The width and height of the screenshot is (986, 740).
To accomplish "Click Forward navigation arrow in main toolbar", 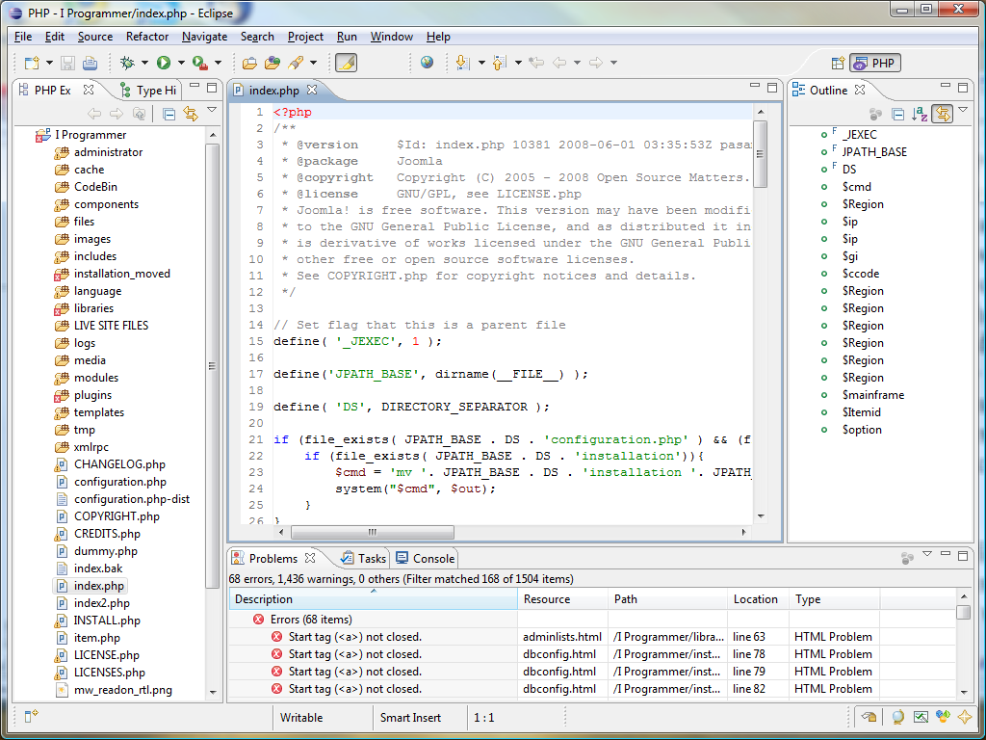I will (595, 63).
